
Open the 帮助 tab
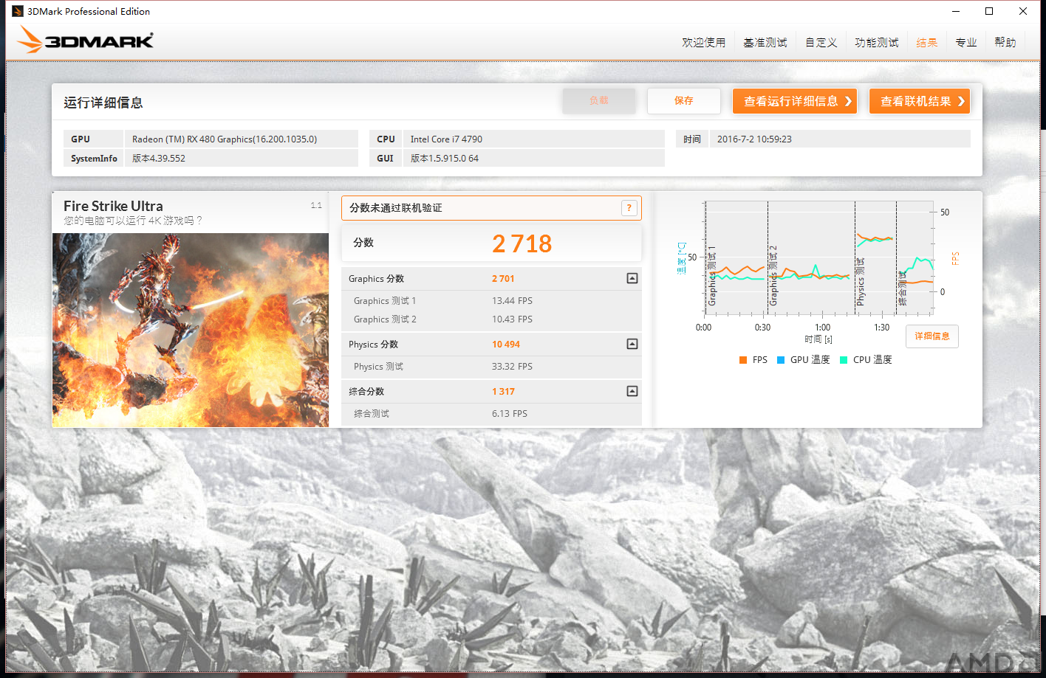tap(1005, 42)
